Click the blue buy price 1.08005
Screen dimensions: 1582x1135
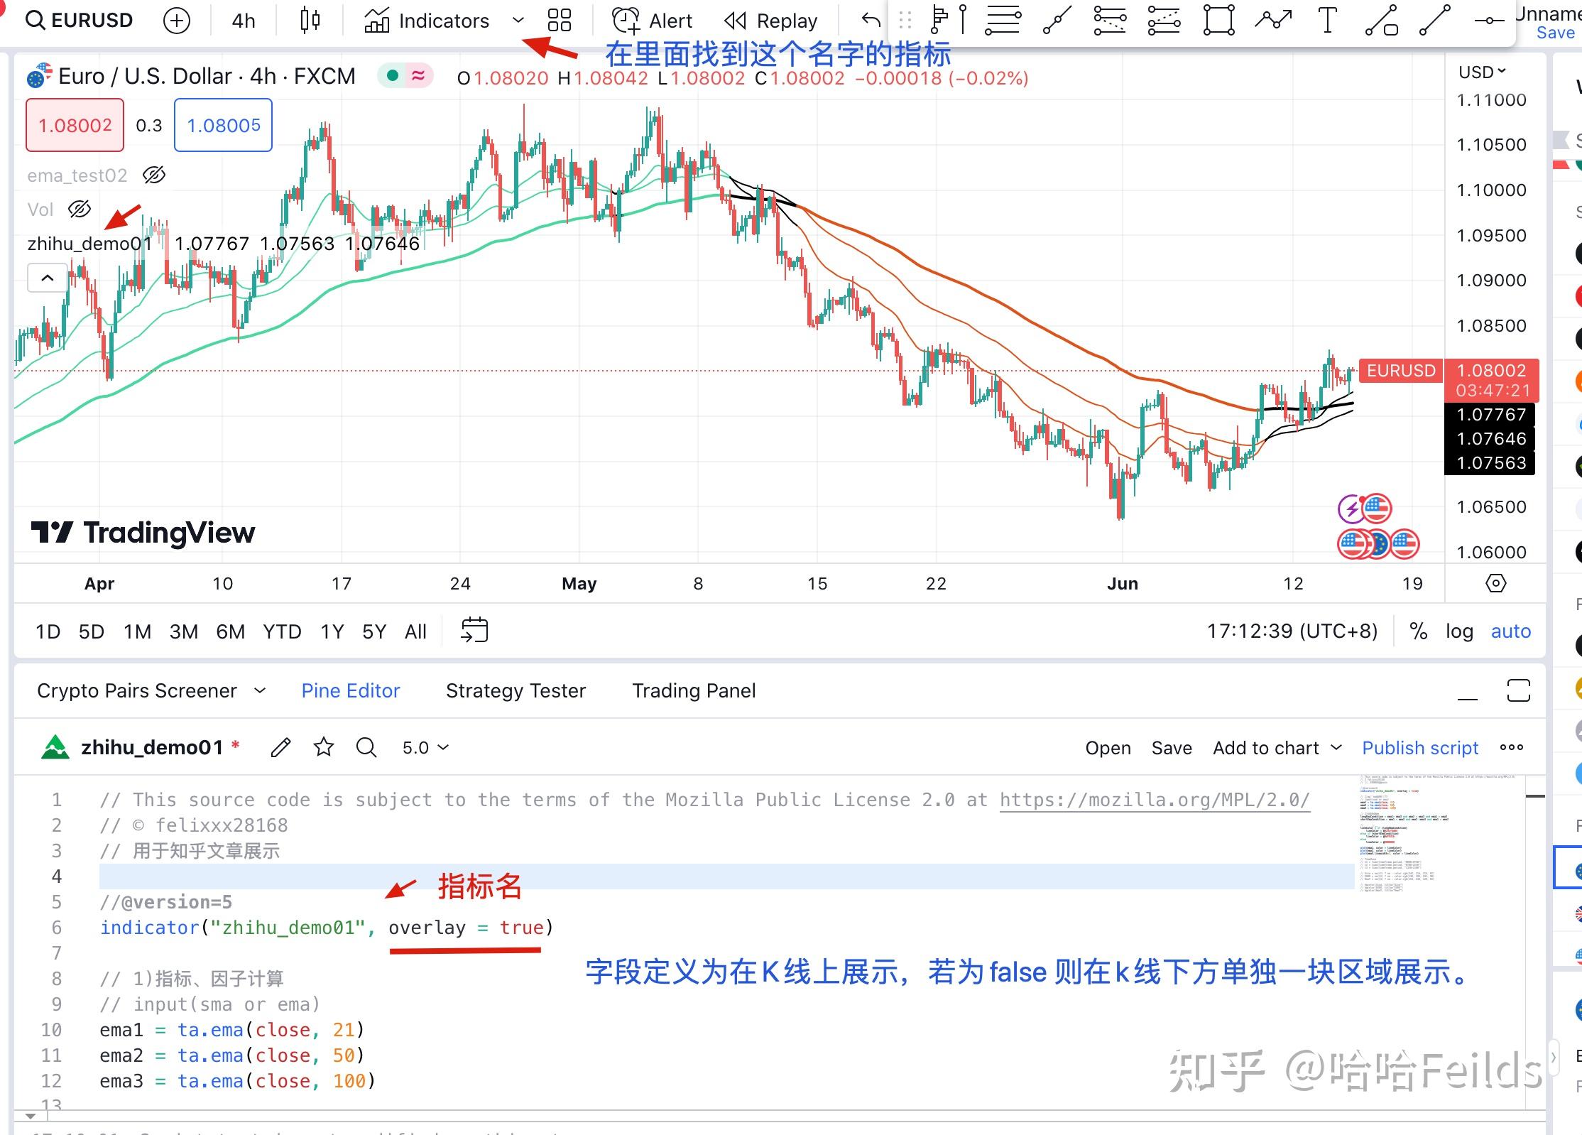[x=224, y=125]
